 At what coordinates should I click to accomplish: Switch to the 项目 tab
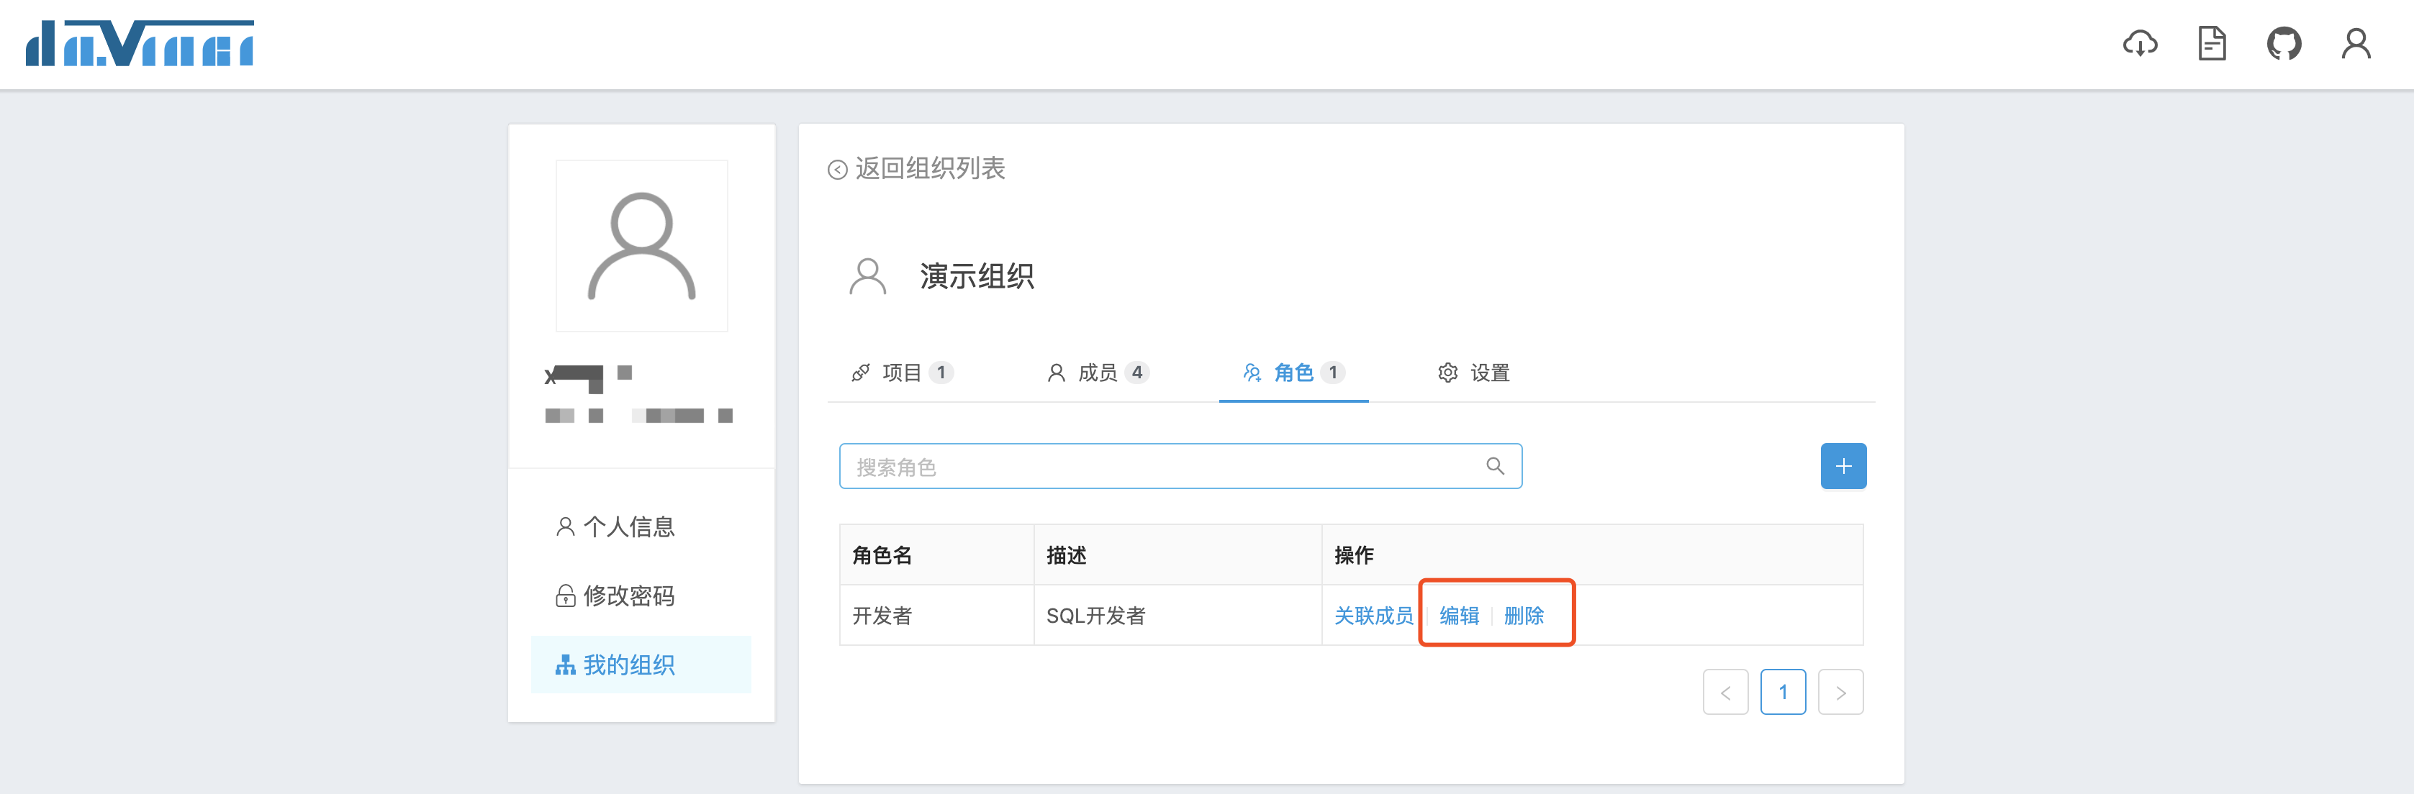click(x=902, y=373)
